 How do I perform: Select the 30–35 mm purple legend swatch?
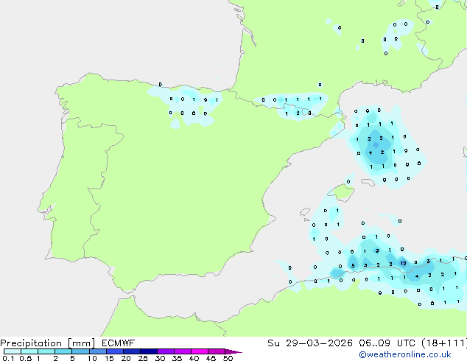pos(166,351)
